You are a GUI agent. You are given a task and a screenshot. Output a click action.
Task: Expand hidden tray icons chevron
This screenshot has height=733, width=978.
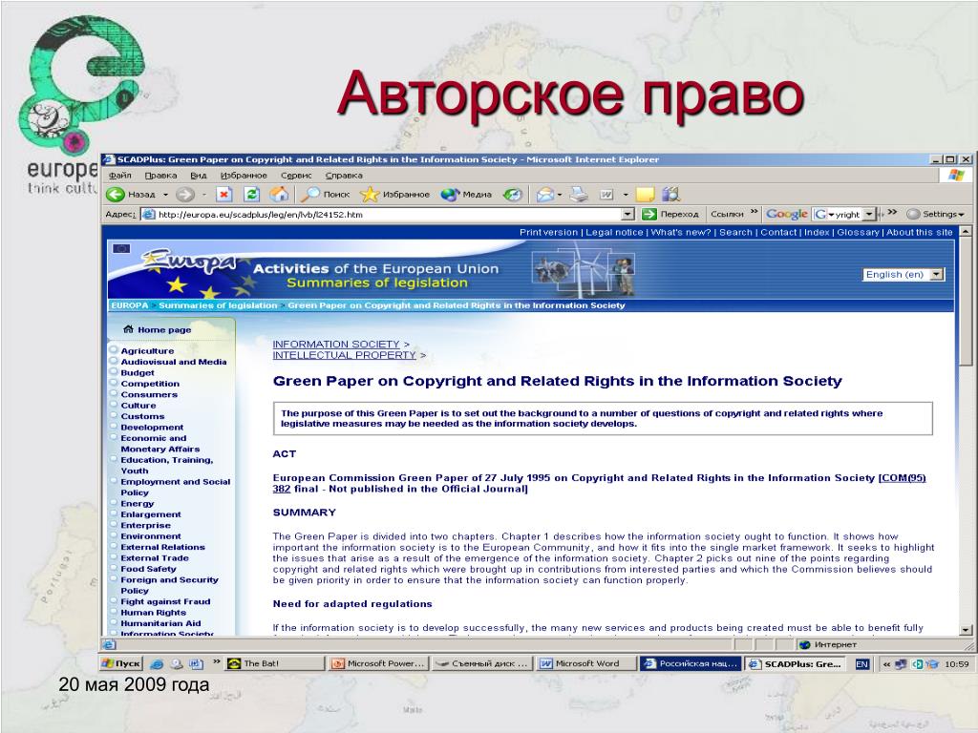point(886,664)
